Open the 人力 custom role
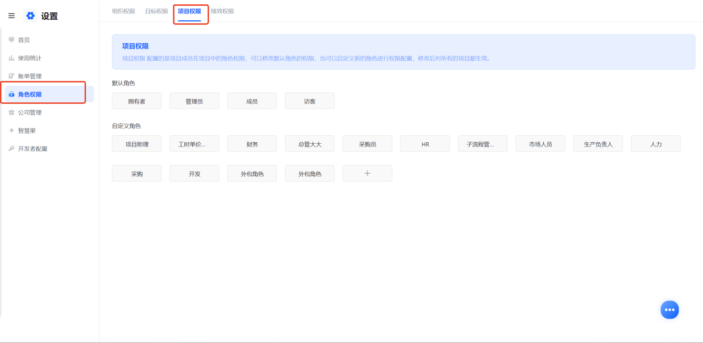703x343 pixels. click(x=656, y=144)
